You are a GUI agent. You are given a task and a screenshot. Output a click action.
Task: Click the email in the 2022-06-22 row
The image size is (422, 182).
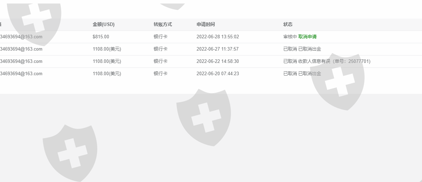[21, 61]
